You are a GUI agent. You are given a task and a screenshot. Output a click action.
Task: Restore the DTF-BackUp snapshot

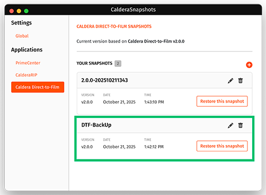[222, 146]
